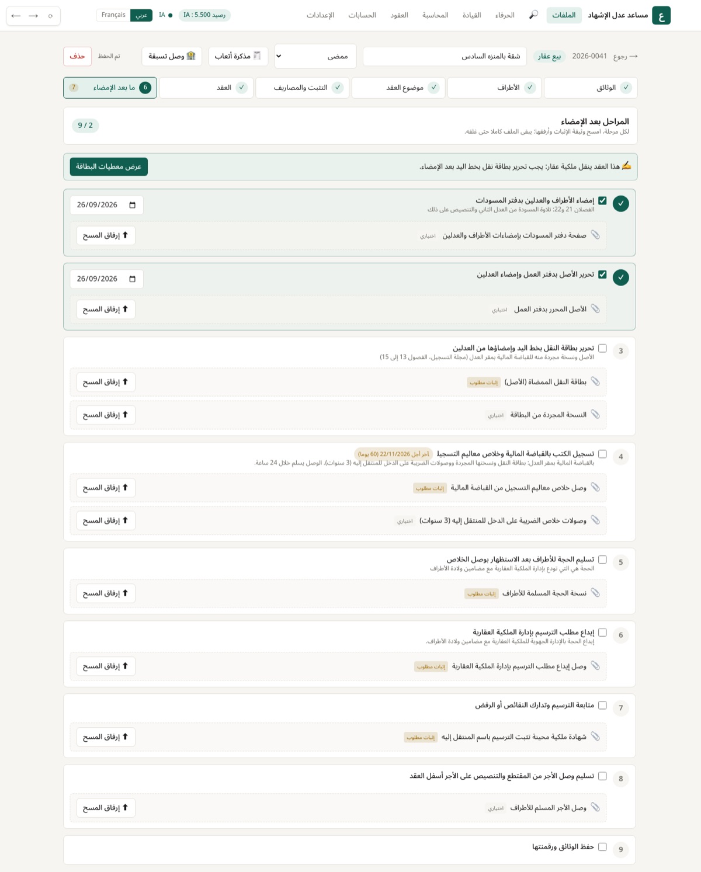
Task: Click step number 5 circle
Action: coord(620,562)
